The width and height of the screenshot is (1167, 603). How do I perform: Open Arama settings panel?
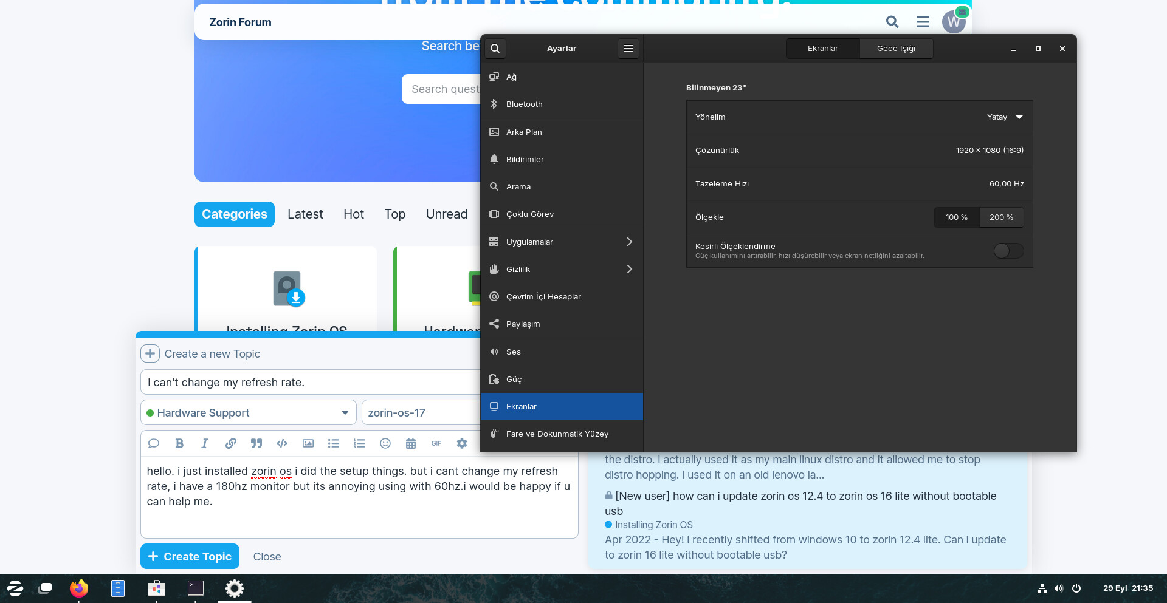click(x=562, y=186)
